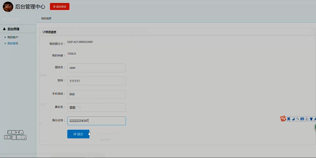Click the 身份证号 input field
Image resolution: width=316 pixels, height=158 pixels.
tap(96, 121)
